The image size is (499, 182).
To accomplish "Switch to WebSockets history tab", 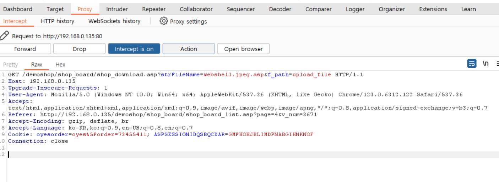I will (x=114, y=21).
